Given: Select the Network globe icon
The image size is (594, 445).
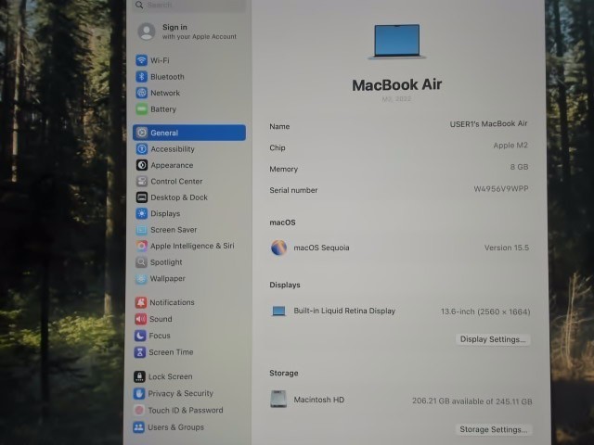Looking at the screenshot, I should click(141, 93).
